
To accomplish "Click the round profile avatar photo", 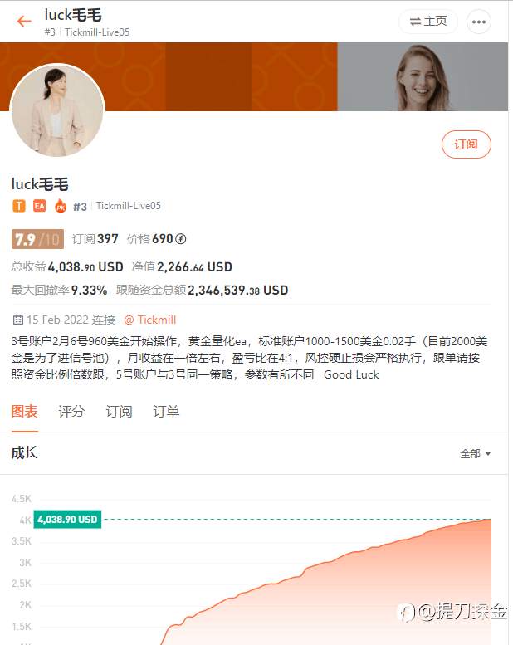I will pos(57,110).
